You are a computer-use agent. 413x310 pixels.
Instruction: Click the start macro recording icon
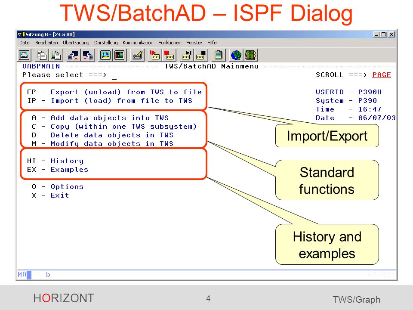154,55
